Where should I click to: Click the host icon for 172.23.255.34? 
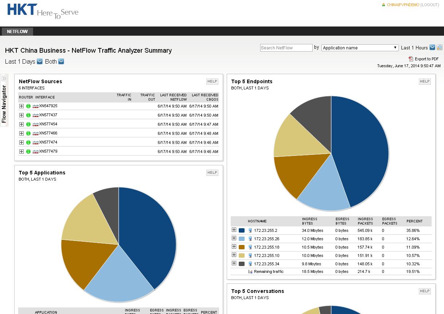click(250, 264)
